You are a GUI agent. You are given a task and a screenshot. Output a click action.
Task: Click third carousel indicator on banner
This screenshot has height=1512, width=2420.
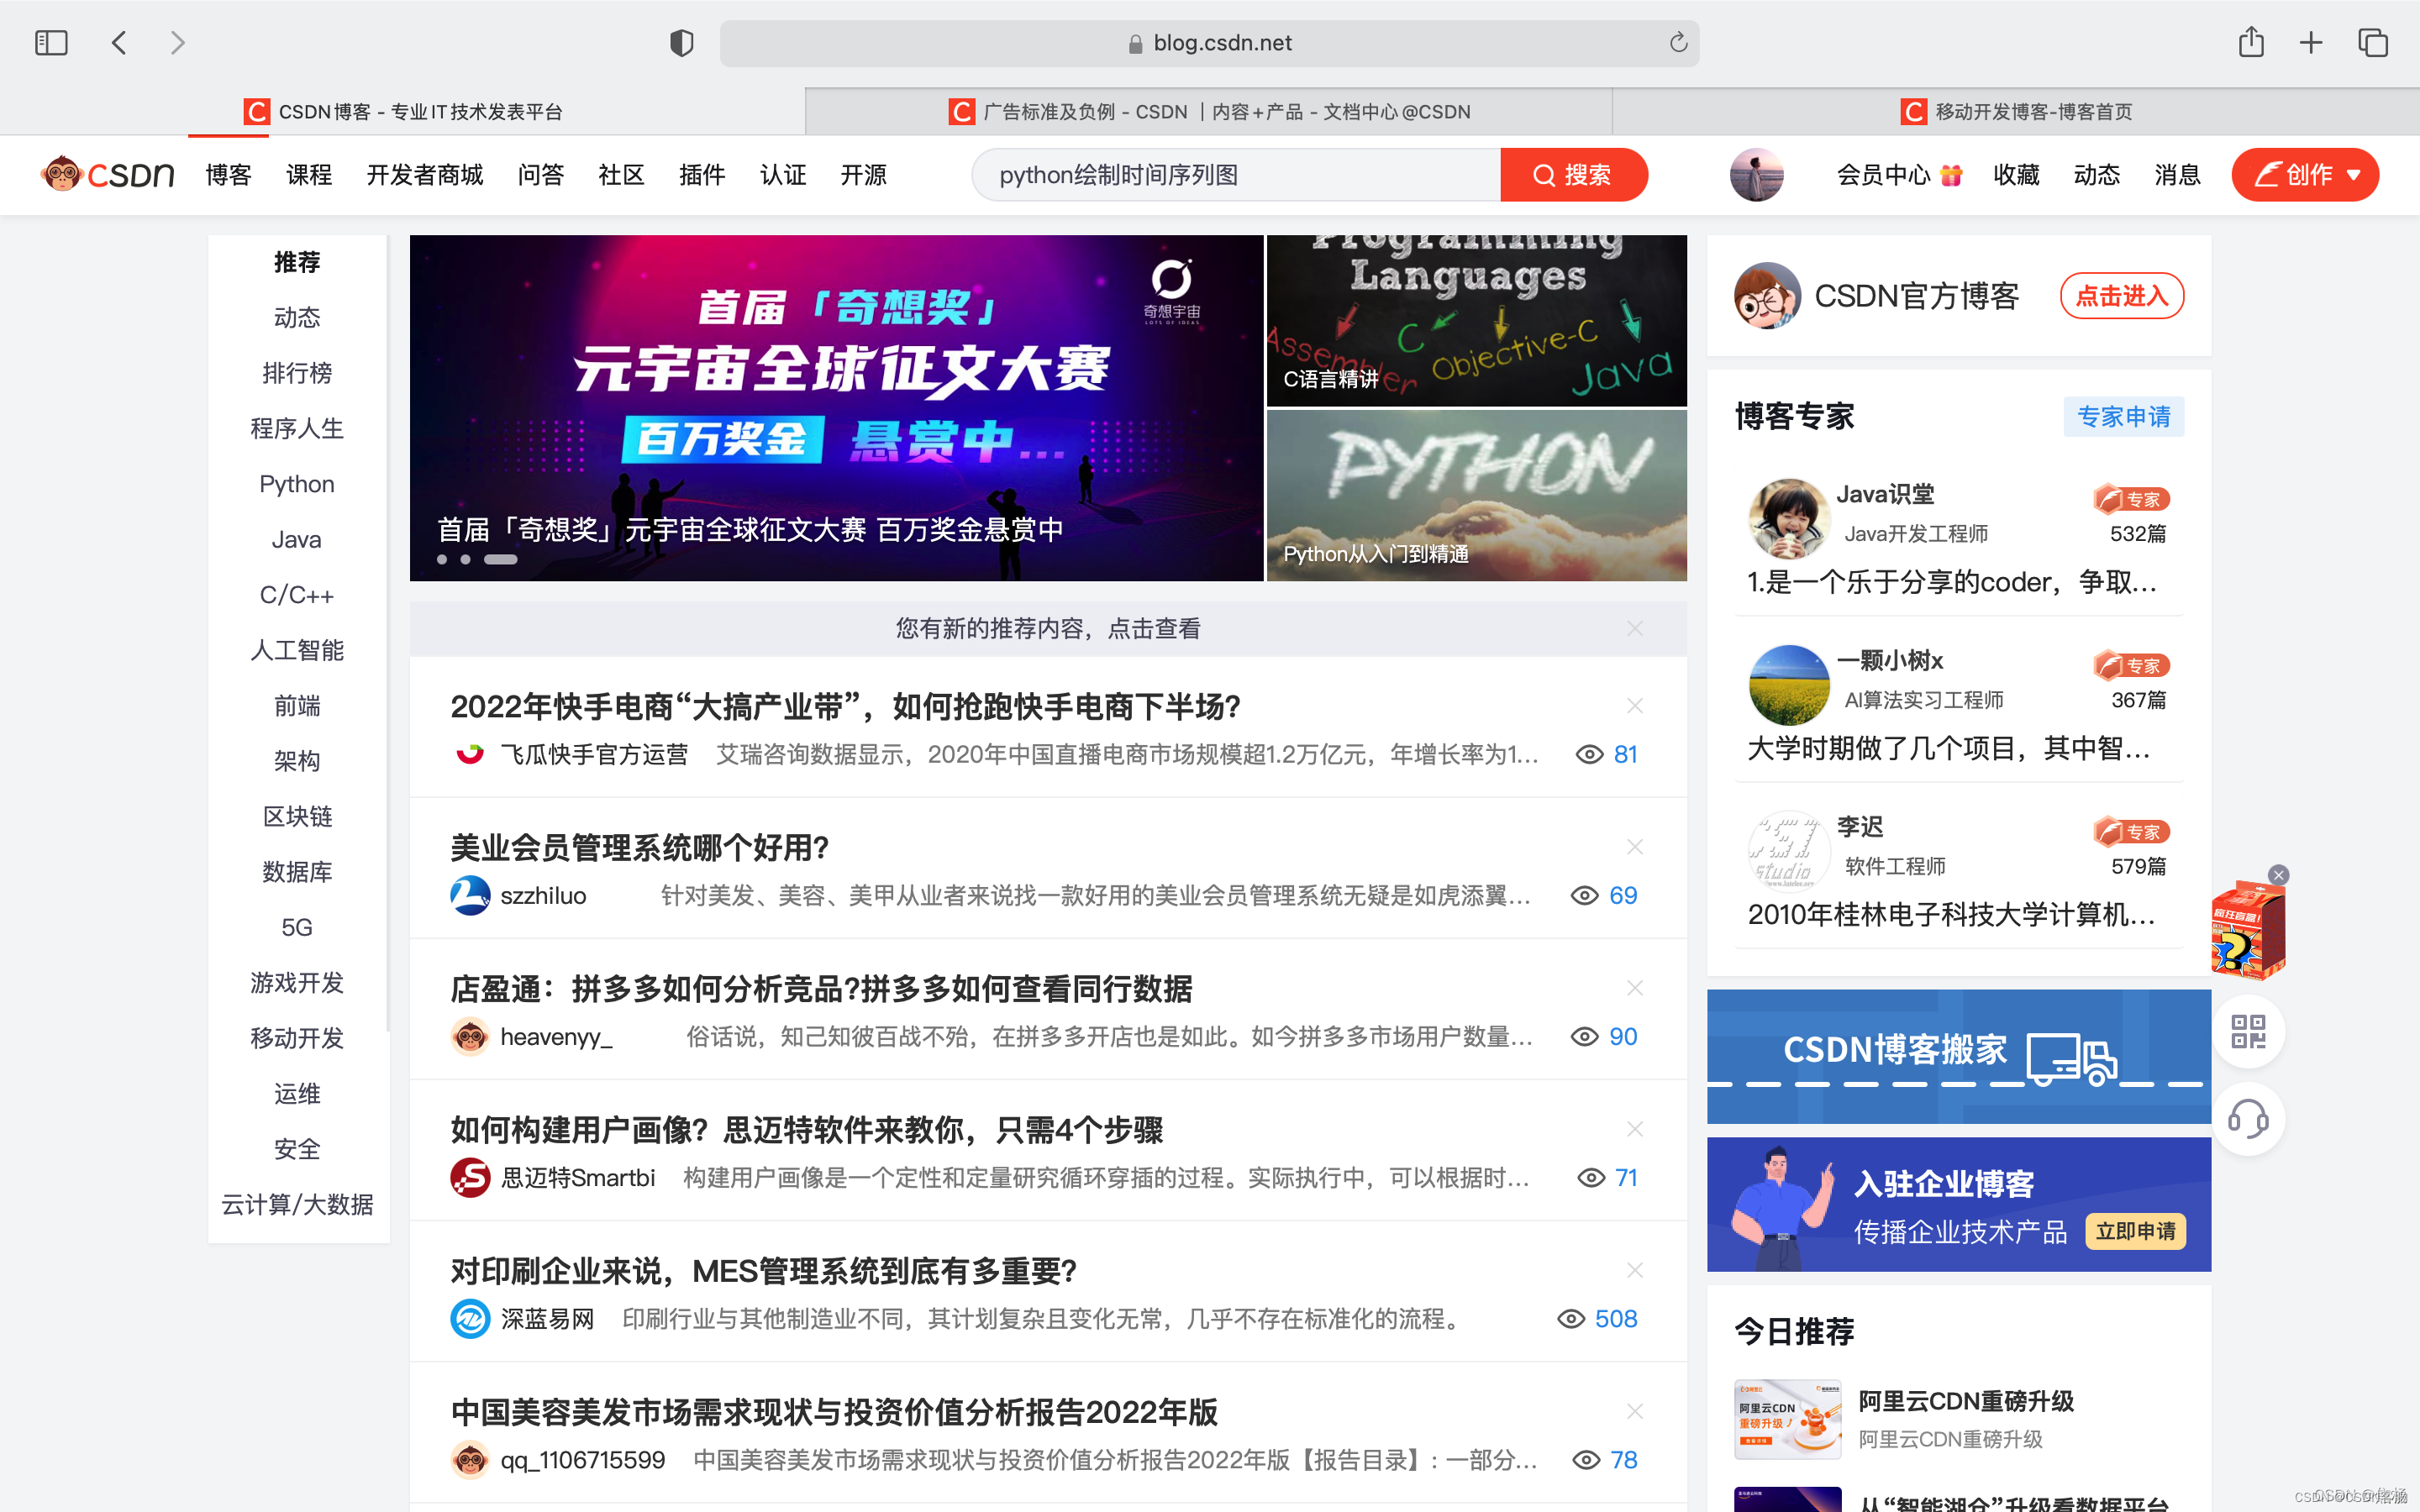click(500, 560)
